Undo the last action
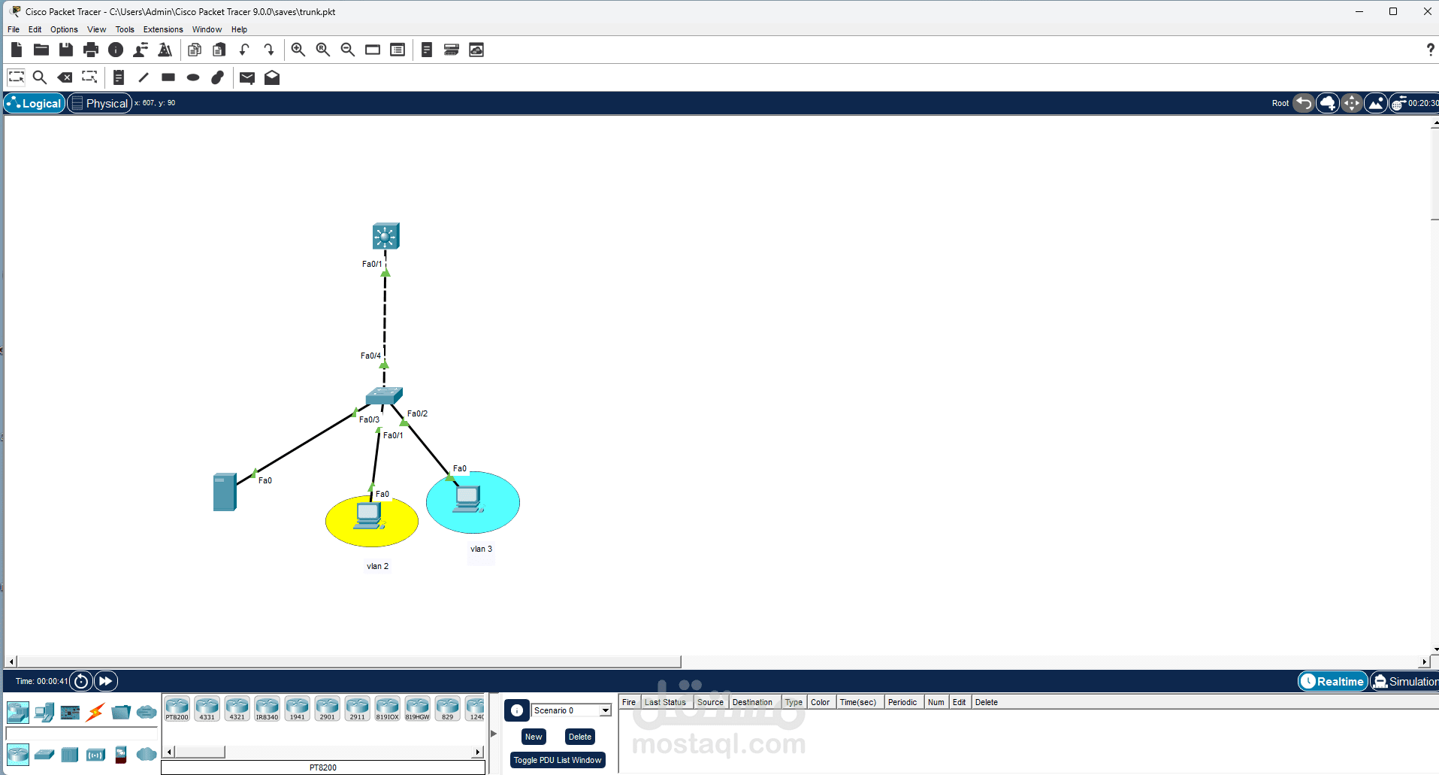The image size is (1439, 775). (244, 50)
